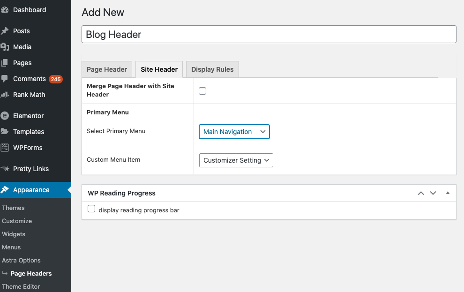Open the Media menu
Image resolution: width=464 pixels, height=292 pixels.
coord(22,47)
